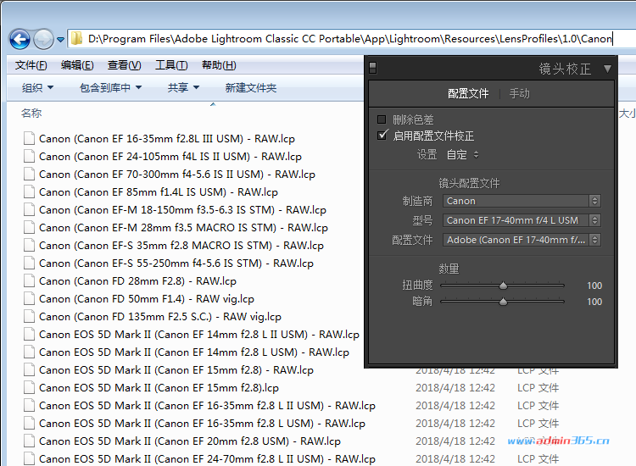Select file icon of Canon FD 50mm F1.4
The height and width of the screenshot is (466, 636).
click(x=29, y=298)
